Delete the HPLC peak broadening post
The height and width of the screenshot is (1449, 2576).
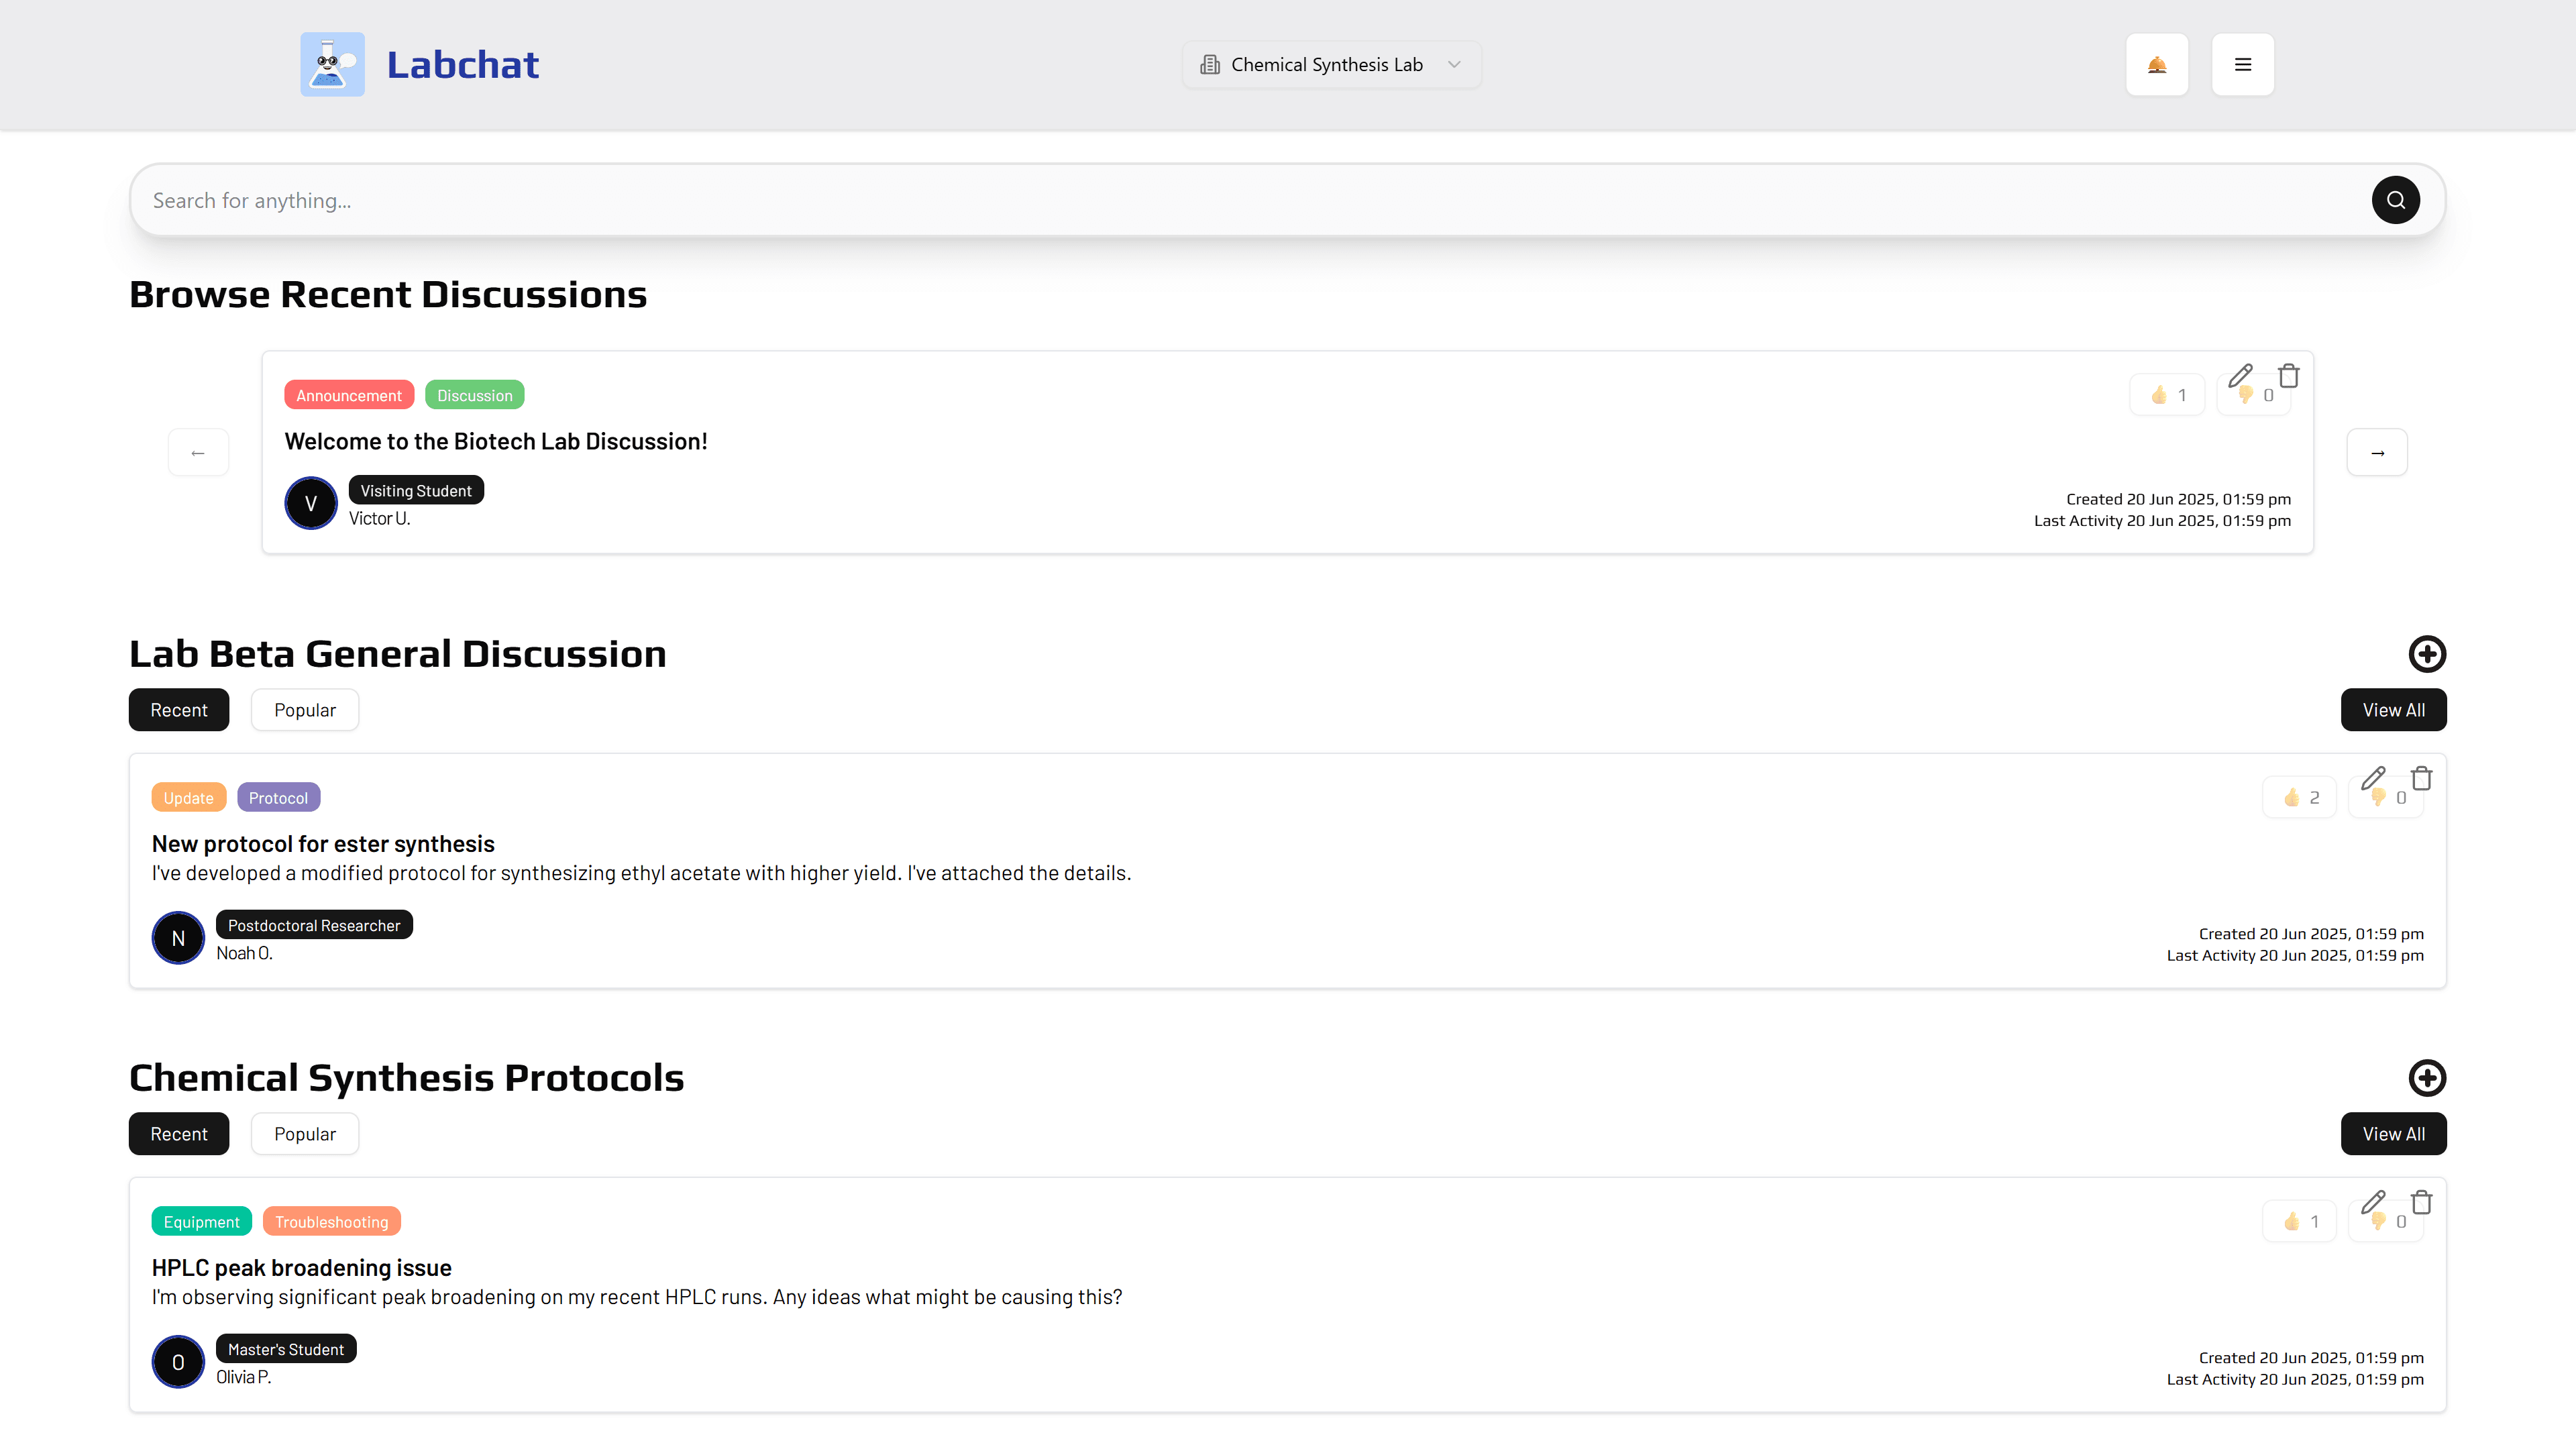(x=2421, y=1202)
